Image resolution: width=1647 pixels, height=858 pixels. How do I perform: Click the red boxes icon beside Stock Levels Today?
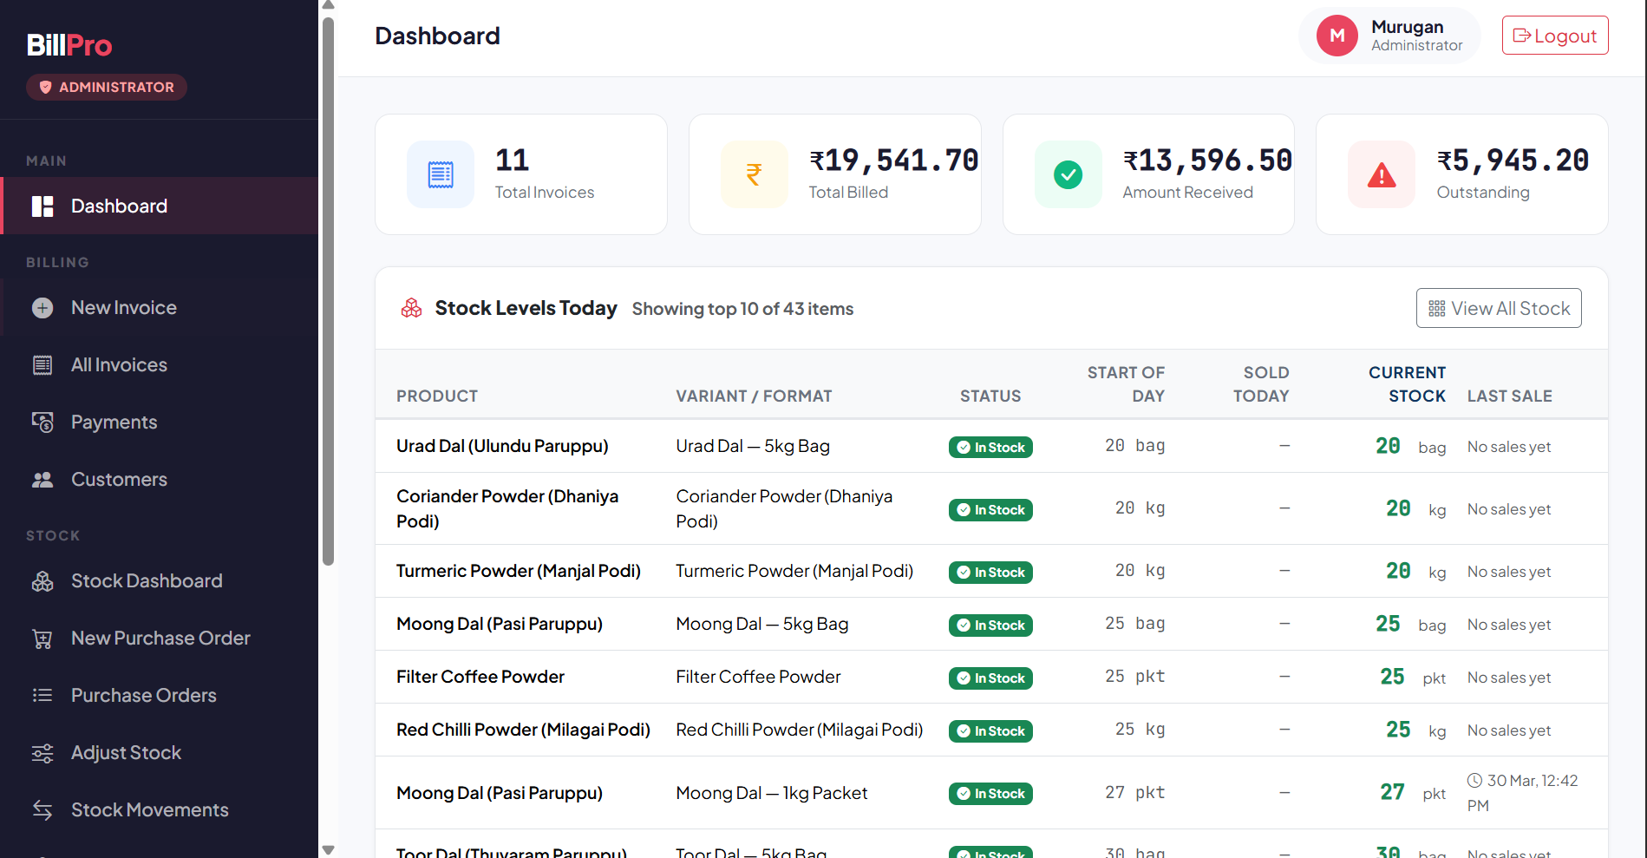(x=411, y=308)
